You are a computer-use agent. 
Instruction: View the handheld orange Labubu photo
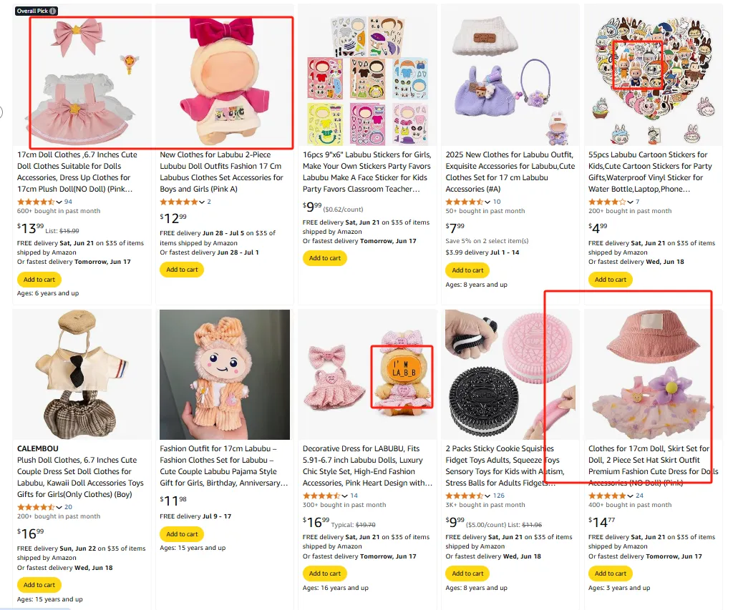point(225,375)
